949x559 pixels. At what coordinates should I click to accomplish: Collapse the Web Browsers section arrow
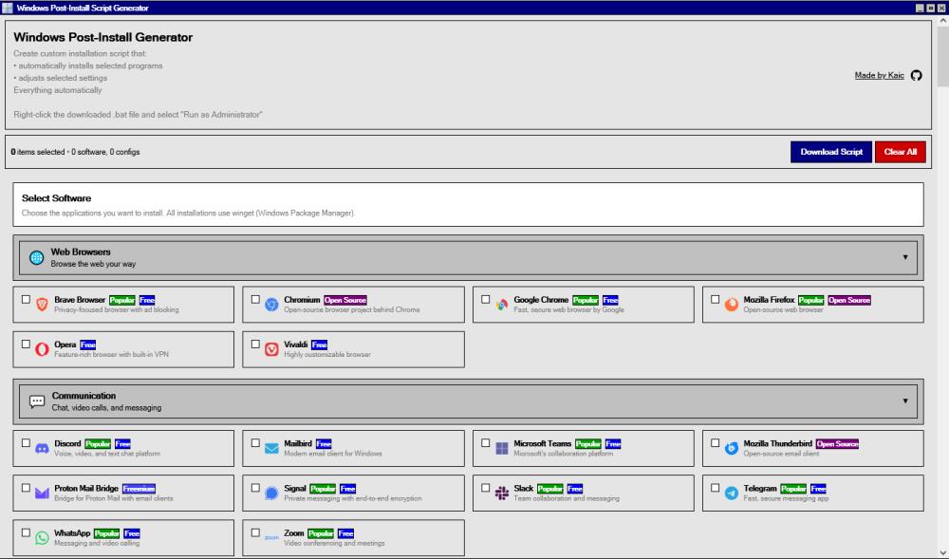[x=904, y=257]
